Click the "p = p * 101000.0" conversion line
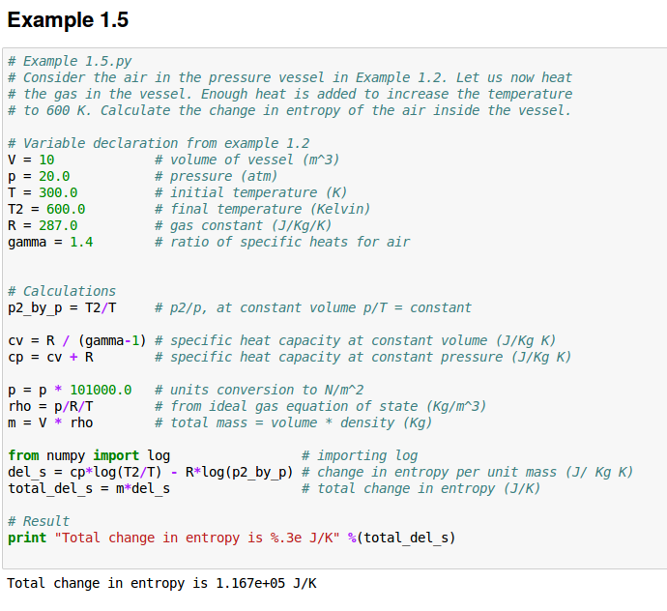Viewport: 667px width, 611px height. 70,390
